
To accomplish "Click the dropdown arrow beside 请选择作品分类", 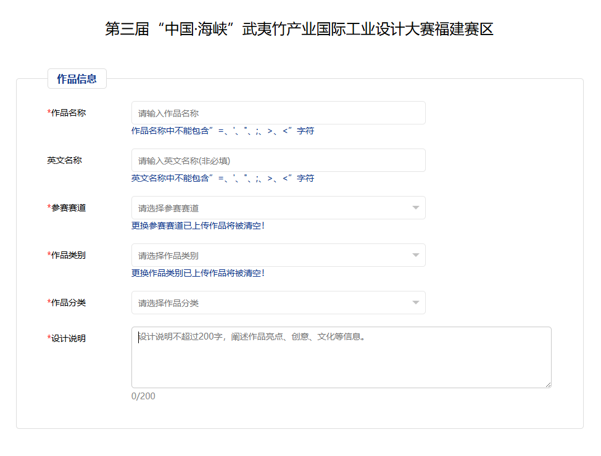I will [x=417, y=303].
